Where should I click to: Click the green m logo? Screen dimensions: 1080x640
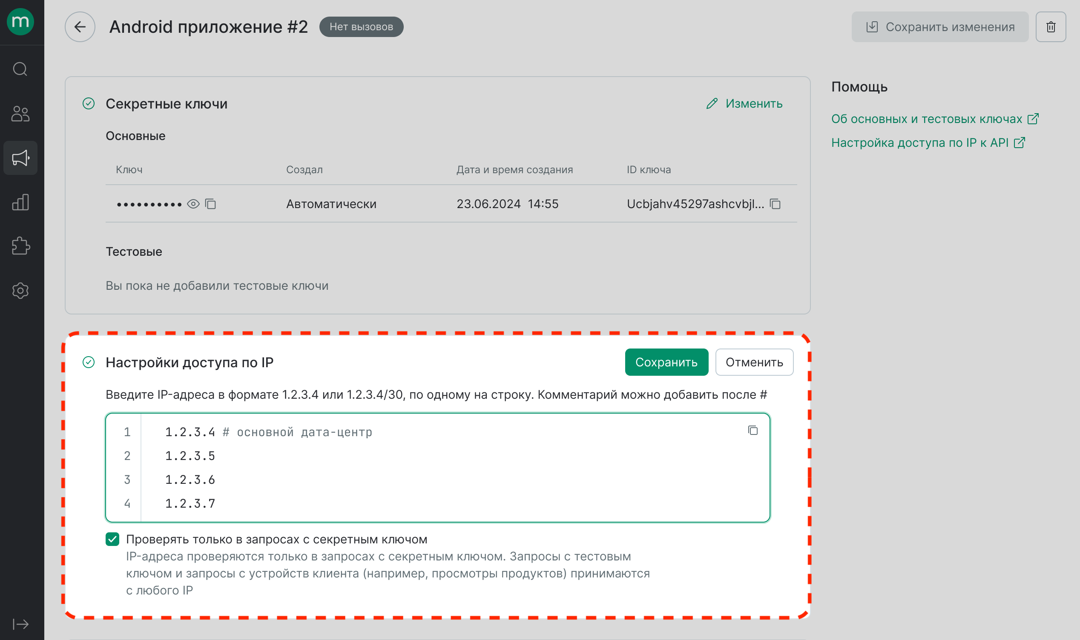click(x=20, y=22)
